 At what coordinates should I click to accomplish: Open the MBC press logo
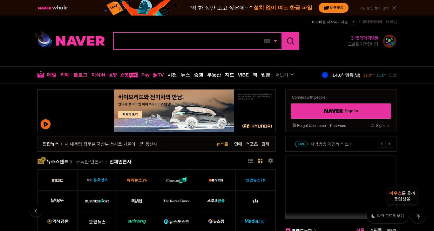click(x=58, y=180)
